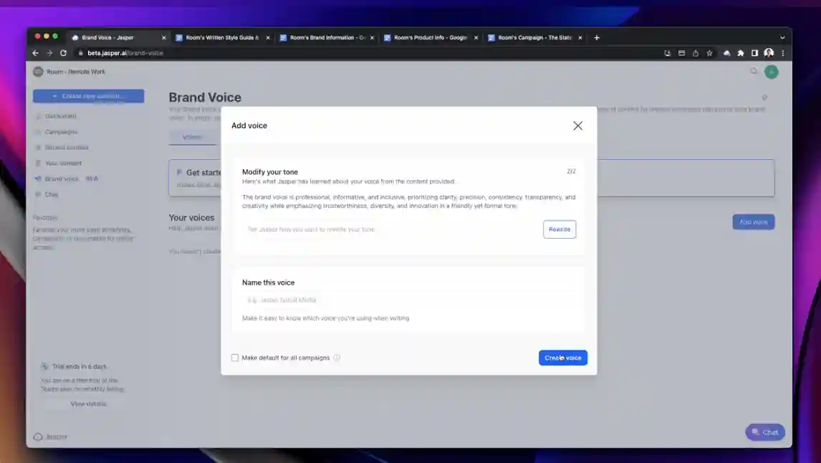Click Create new content in the sidebar
This screenshot has width=821, height=463.
pyautogui.click(x=89, y=96)
